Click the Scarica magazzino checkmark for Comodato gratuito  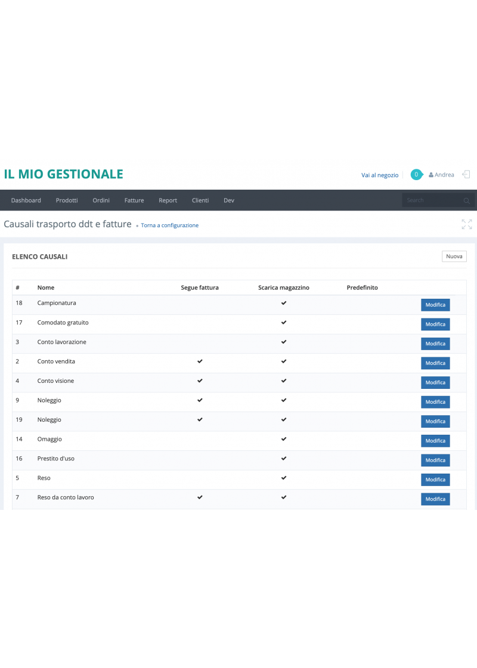pos(284,323)
